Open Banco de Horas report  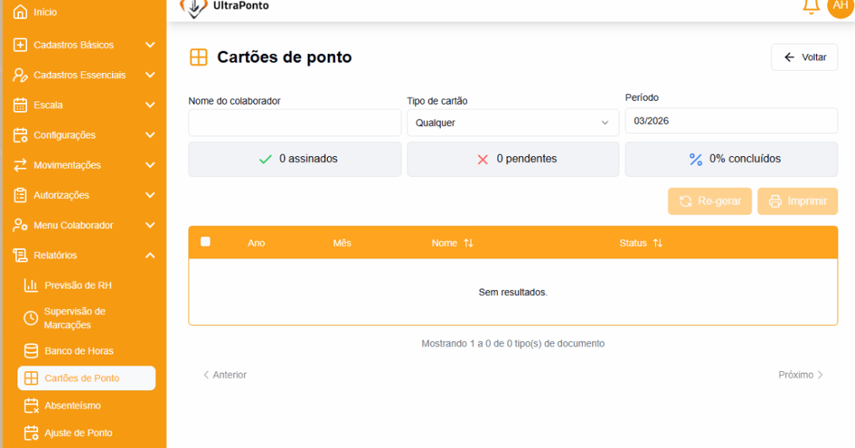[x=79, y=351]
